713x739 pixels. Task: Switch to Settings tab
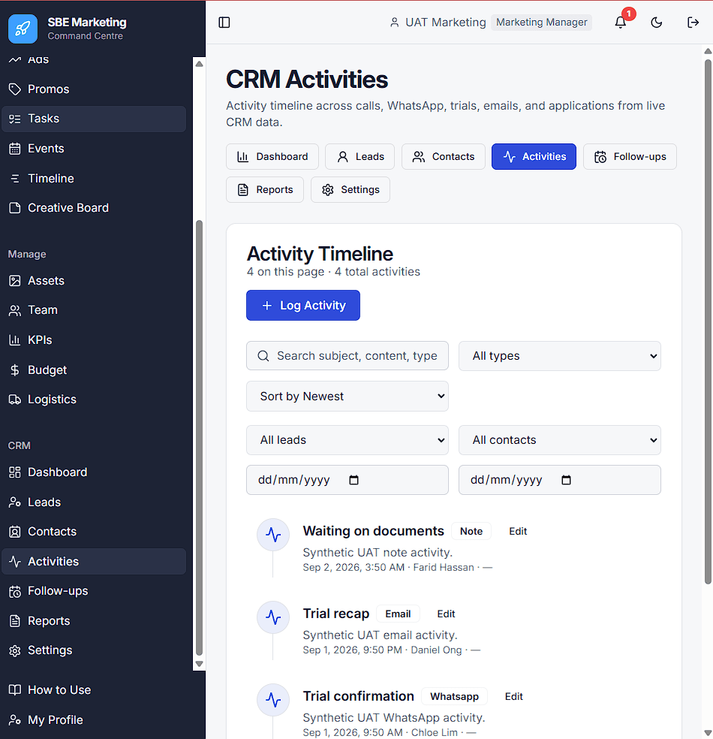[350, 189]
